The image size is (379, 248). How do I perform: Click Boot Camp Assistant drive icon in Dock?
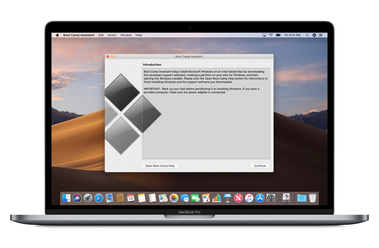286,198
